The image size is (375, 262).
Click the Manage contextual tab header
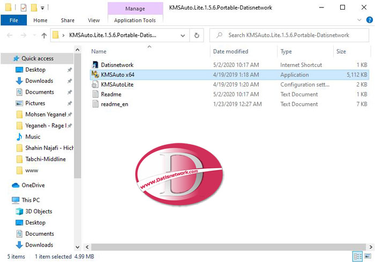tap(135, 9)
